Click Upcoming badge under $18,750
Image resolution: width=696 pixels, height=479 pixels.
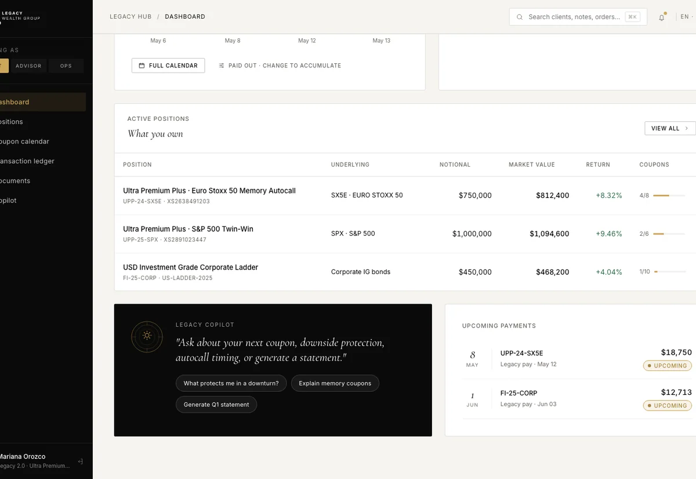point(668,366)
